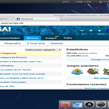
Task: Launch the black 'a' dock application
Action: pyautogui.click(x=89, y=105)
